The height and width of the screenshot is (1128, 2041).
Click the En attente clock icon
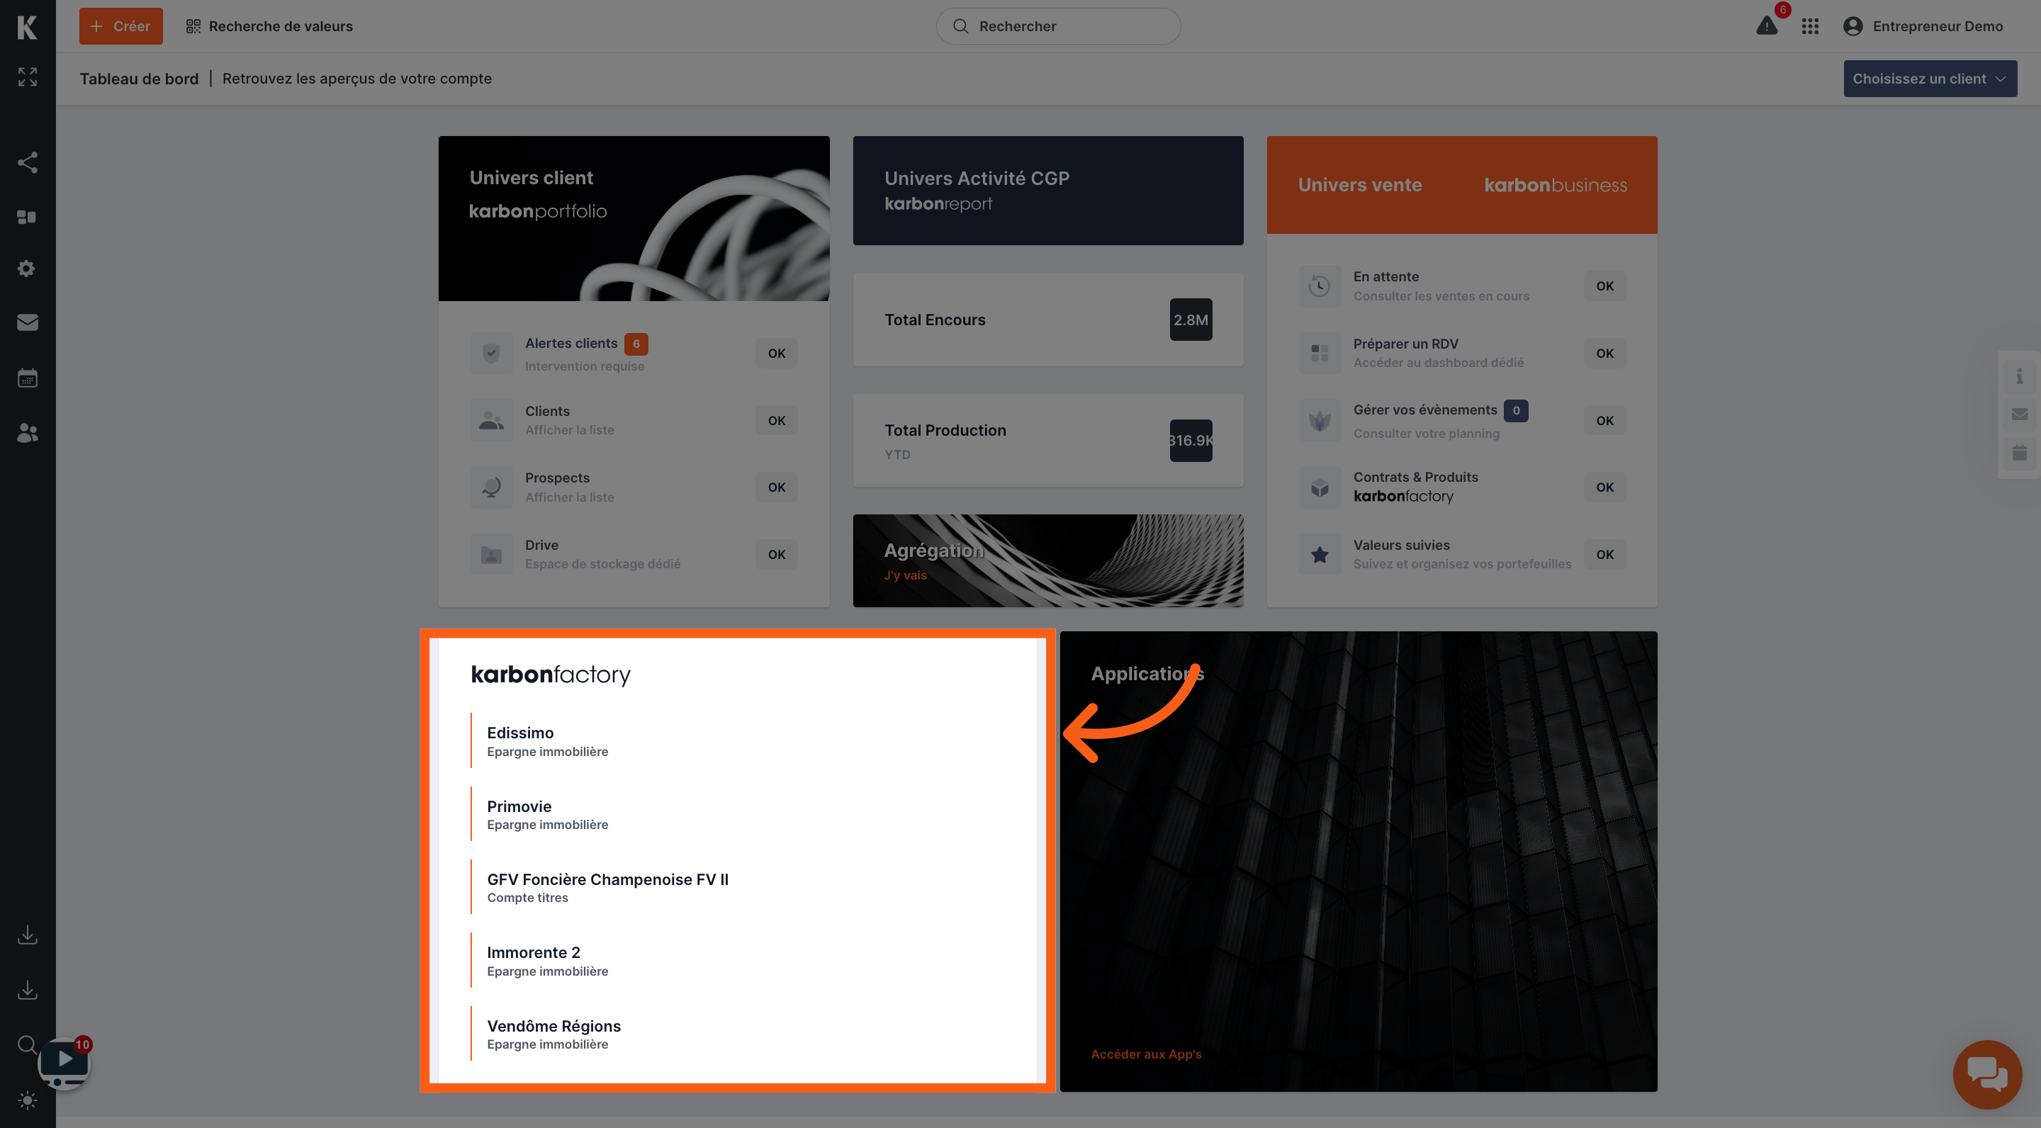(x=1319, y=286)
